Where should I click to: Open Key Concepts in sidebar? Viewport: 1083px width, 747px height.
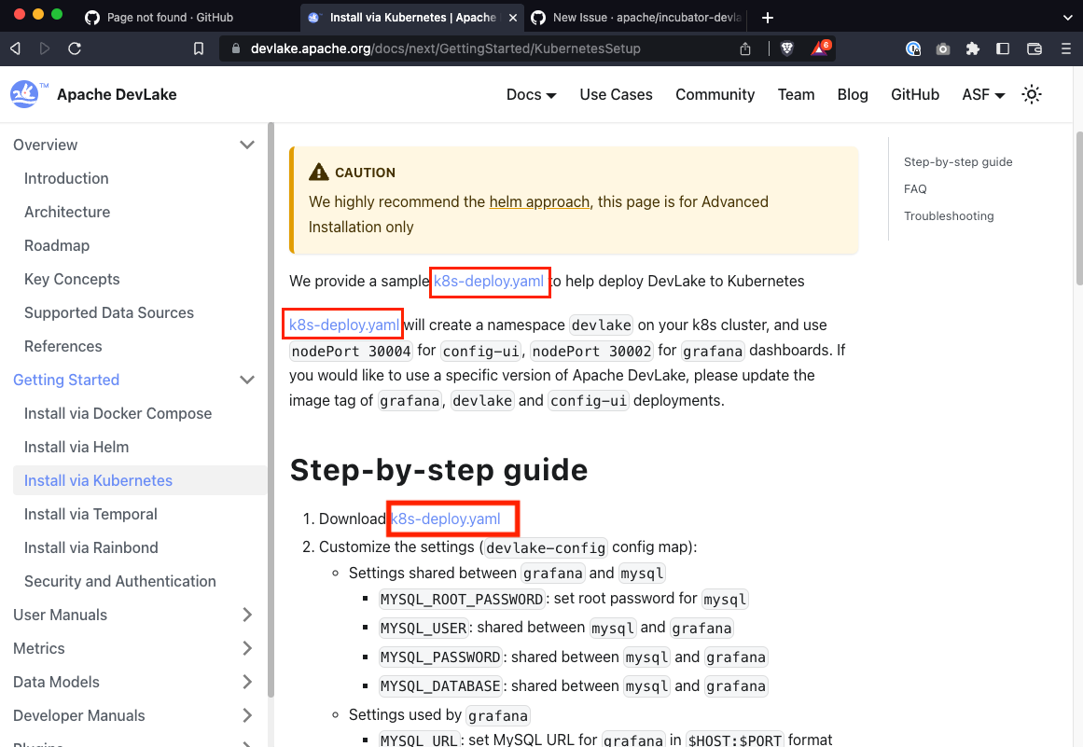pos(72,279)
